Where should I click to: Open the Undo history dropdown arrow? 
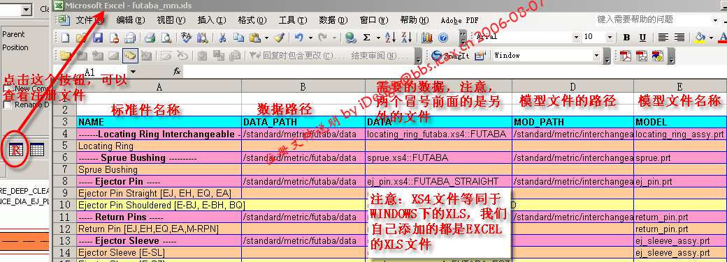[x=310, y=38]
